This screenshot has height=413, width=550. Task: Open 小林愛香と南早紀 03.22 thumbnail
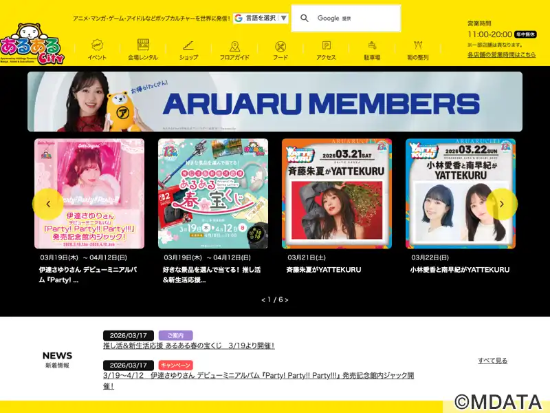(x=461, y=194)
